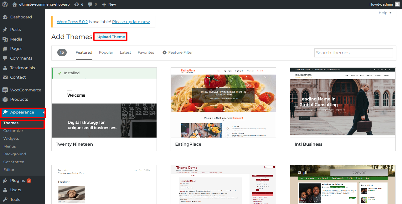
Task: Click the Feature Filter gear icon
Action: [x=164, y=53]
